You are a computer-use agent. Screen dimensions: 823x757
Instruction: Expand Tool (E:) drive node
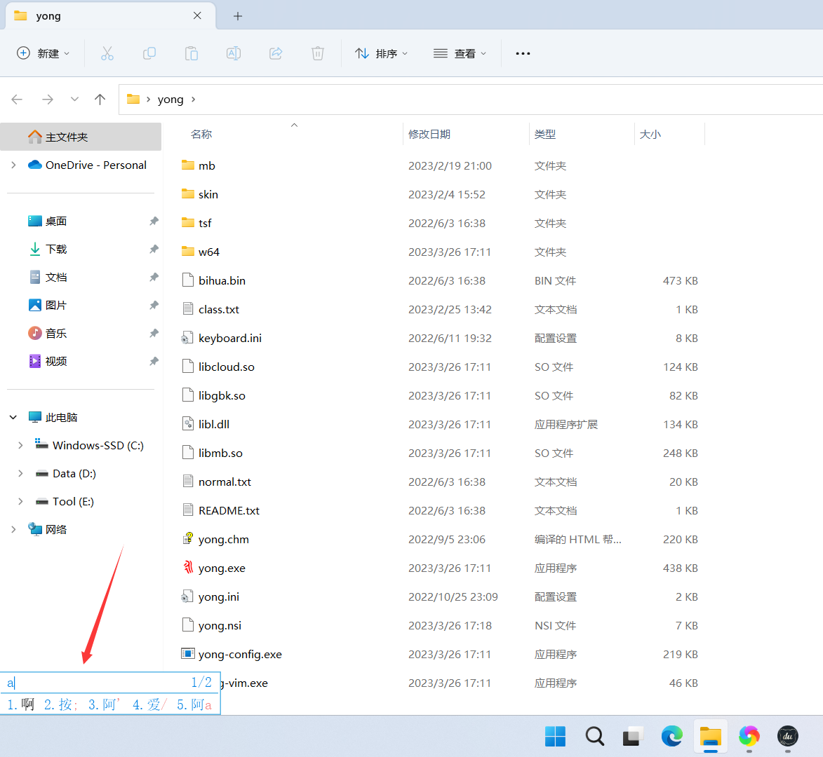(20, 501)
